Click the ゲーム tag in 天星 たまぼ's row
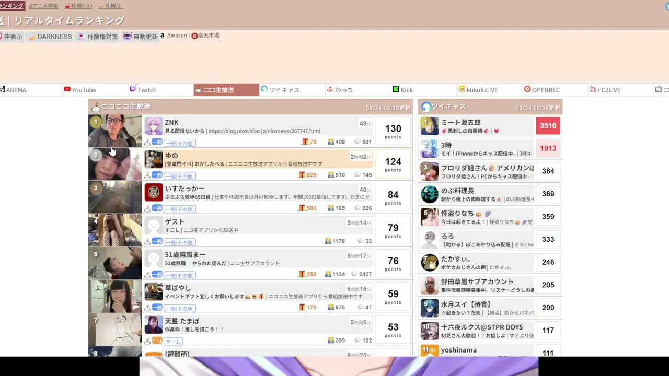The height and width of the screenshot is (376, 669). pyautogui.click(x=173, y=342)
